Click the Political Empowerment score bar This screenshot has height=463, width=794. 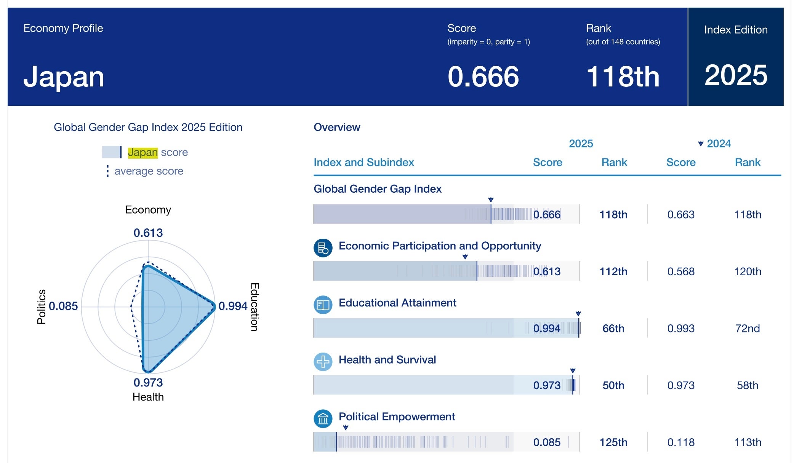(x=447, y=442)
